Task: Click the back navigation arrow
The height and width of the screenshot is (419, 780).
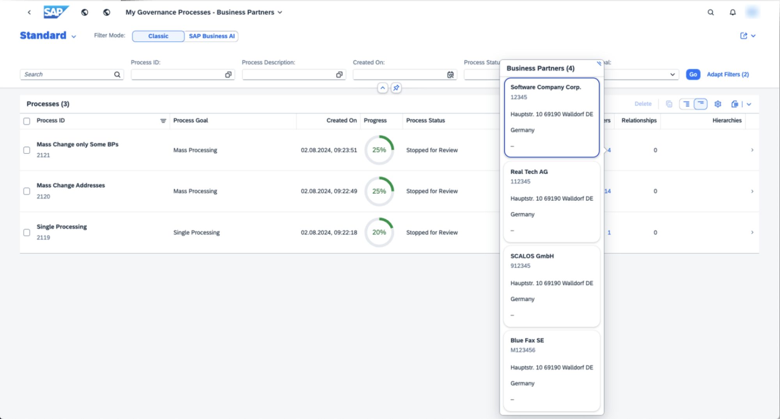Action: pos(29,12)
